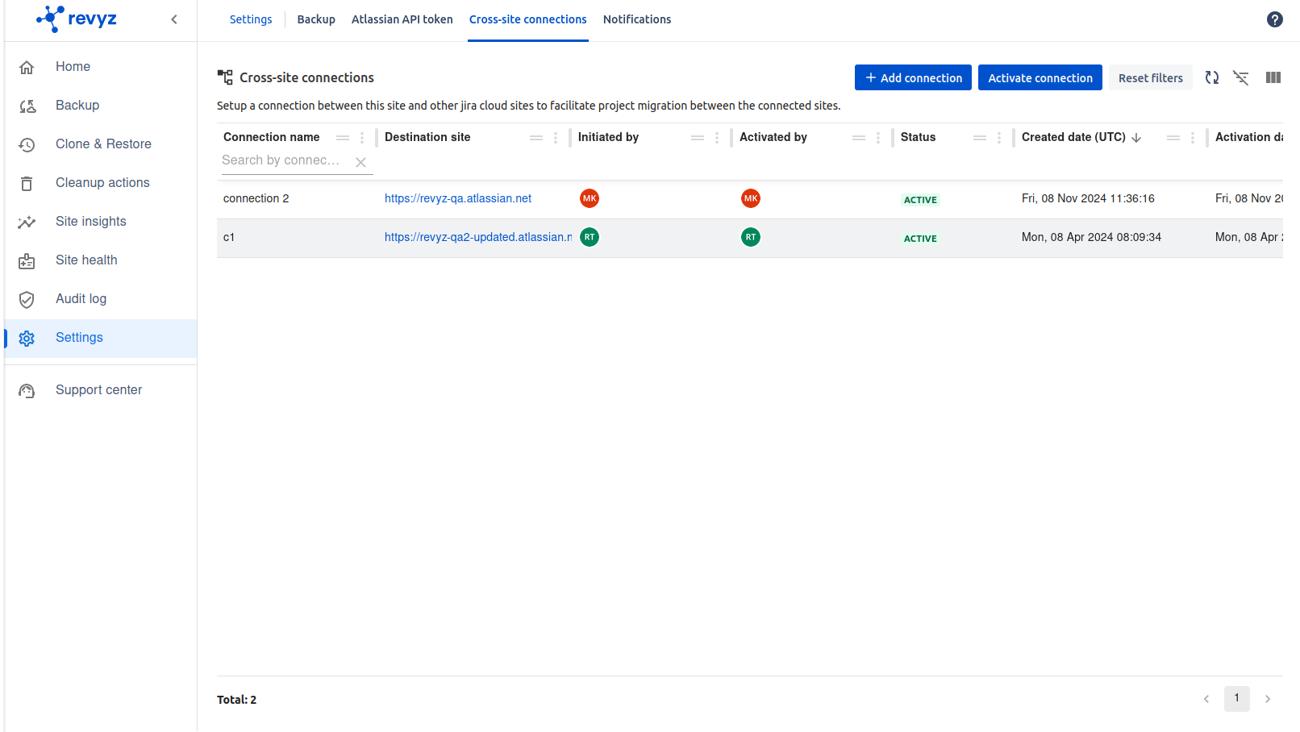Go to the Audit log page
This screenshot has width=1300, height=732.
pos(81,299)
